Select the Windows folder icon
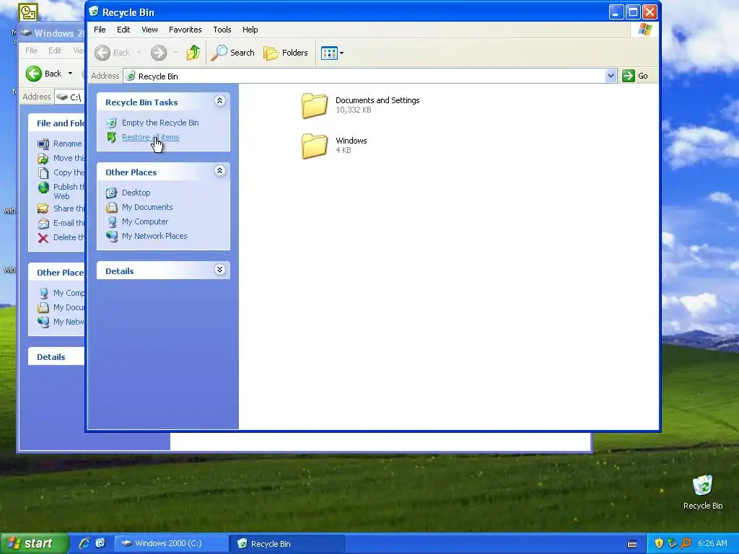The width and height of the screenshot is (739, 554). [x=315, y=146]
